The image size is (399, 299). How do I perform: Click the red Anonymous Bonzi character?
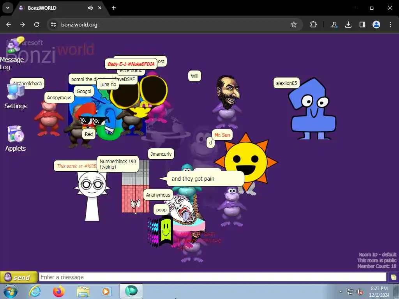pos(48,119)
